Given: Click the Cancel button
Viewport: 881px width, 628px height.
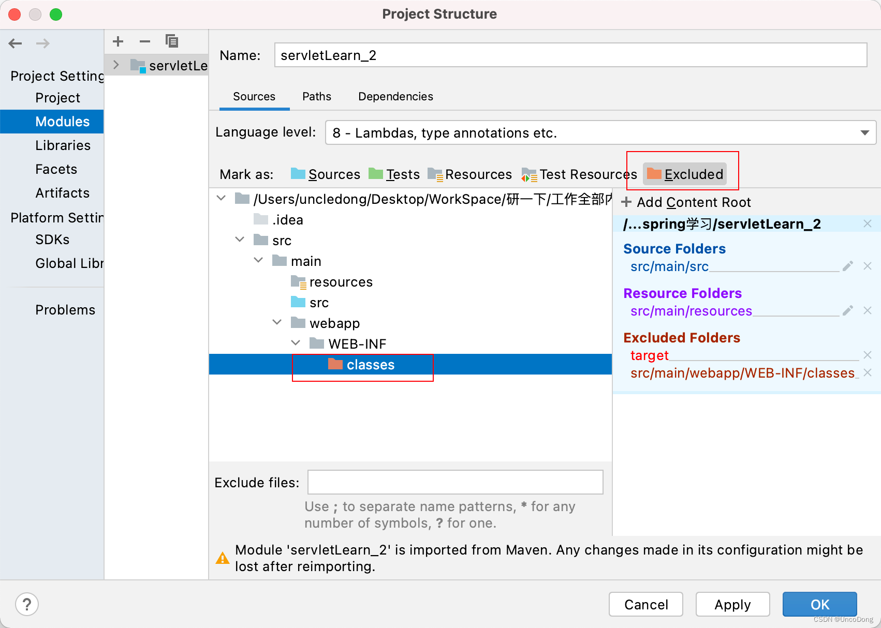Looking at the screenshot, I should coord(646,604).
